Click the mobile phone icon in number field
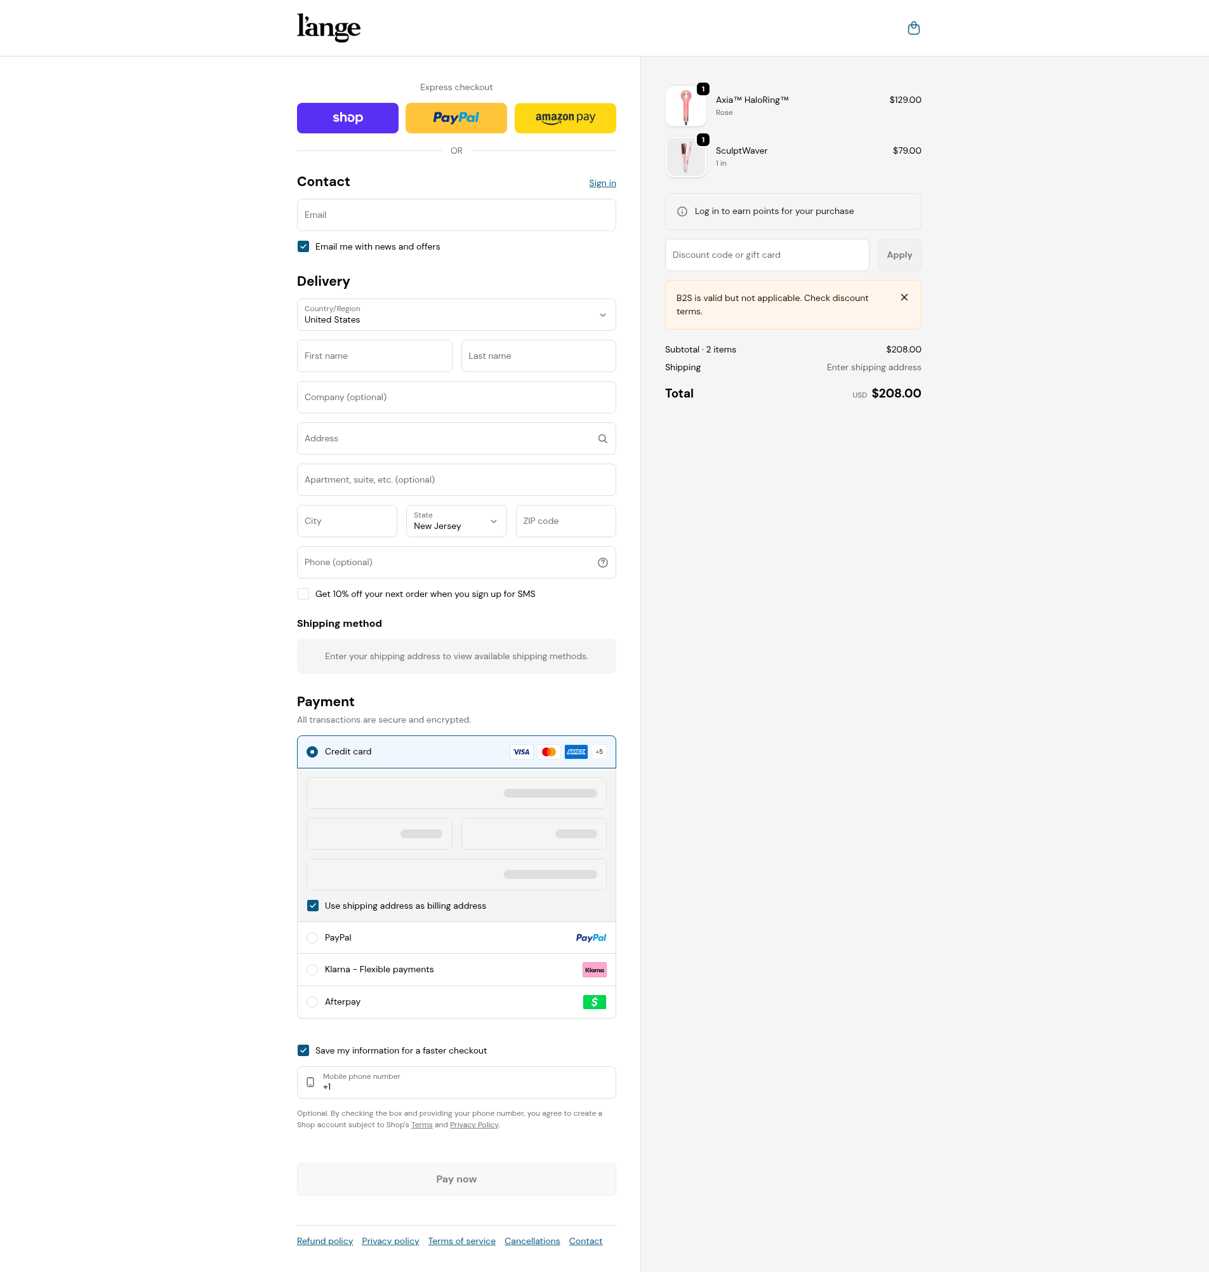This screenshot has width=1209, height=1272. pyautogui.click(x=310, y=1083)
